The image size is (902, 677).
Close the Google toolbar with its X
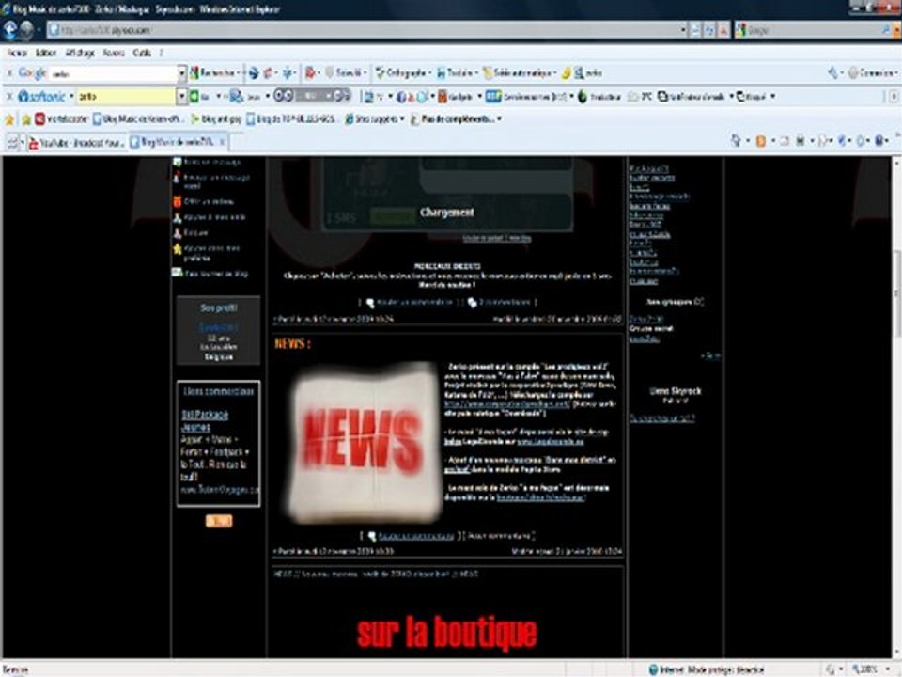[8, 73]
